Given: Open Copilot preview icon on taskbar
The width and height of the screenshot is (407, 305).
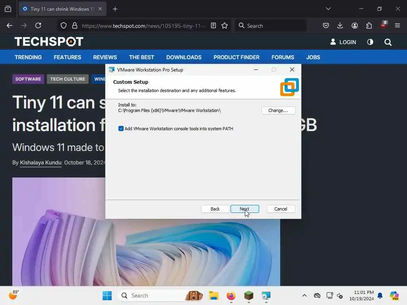Looking at the screenshot, I should tap(395, 295).
